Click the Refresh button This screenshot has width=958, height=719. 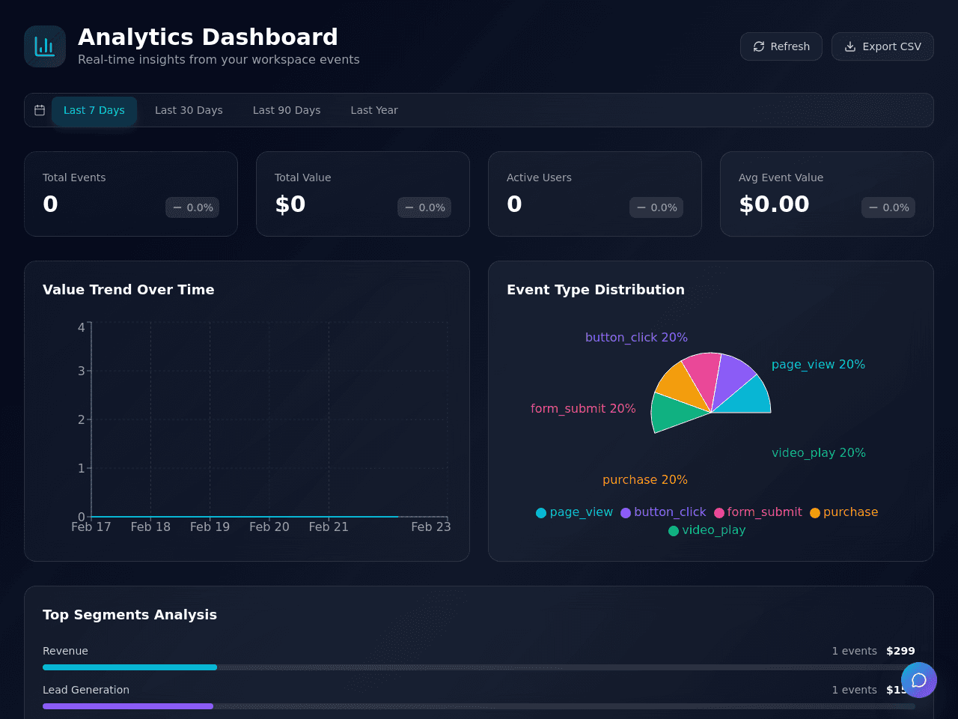tap(781, 46)
